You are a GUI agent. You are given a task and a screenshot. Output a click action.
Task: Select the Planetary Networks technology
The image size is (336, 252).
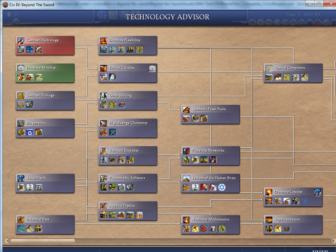[211, 156]
